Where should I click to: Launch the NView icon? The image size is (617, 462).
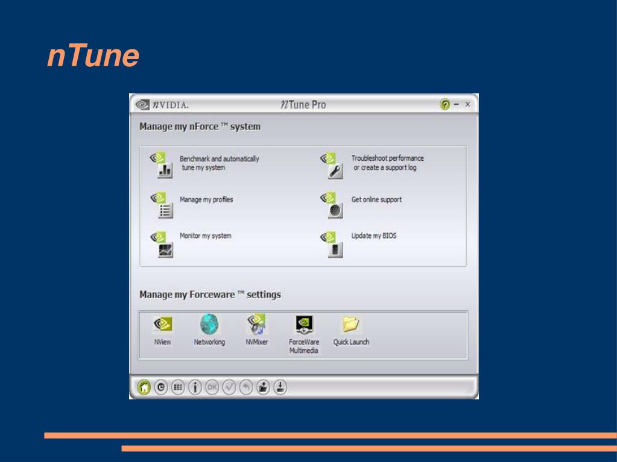162,325
